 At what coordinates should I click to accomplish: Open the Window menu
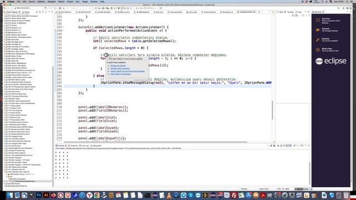click(x=94, y=1)
